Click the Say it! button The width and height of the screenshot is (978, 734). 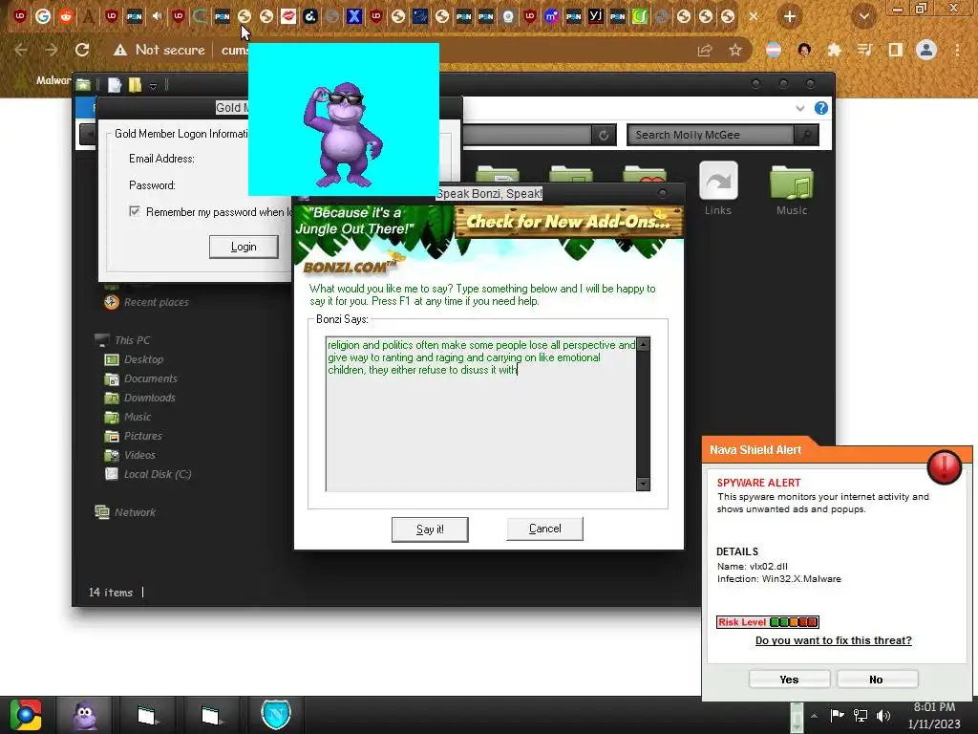tap(430, 529)
